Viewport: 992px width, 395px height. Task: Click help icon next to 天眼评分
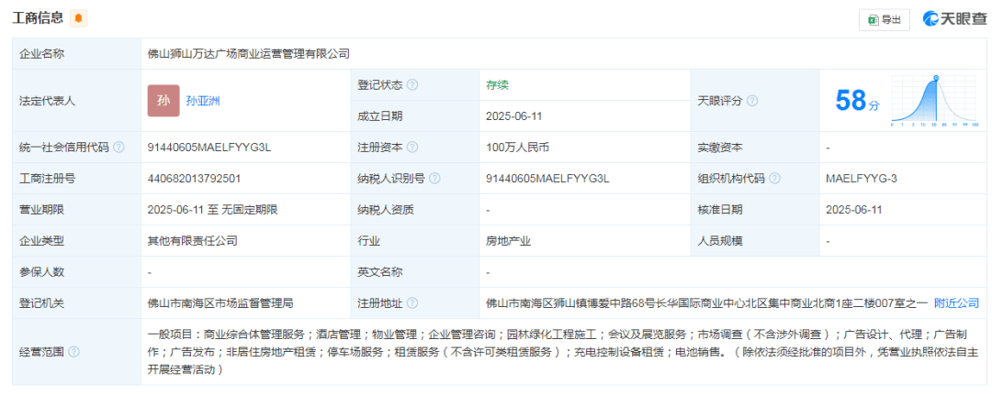click(x=752, y=100)
